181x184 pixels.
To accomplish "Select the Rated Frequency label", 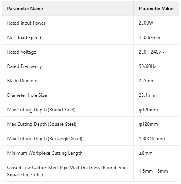I will coord(25,66).
